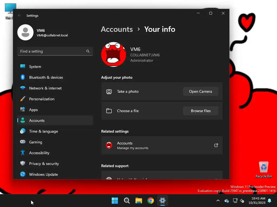The height and width of the screenshot is (207, 277).
Task: Click the Accounts person icon in sidebar
Action: [x=23, y=120]
